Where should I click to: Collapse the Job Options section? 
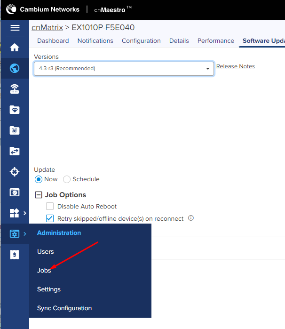pyautogui.click(x=39, y=195)
